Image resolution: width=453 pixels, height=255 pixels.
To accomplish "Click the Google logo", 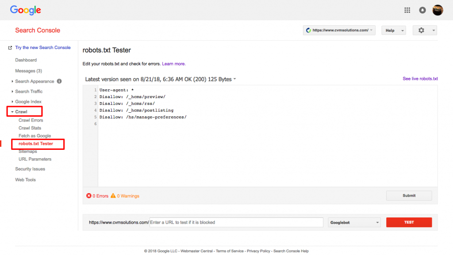I will point(26,10).
